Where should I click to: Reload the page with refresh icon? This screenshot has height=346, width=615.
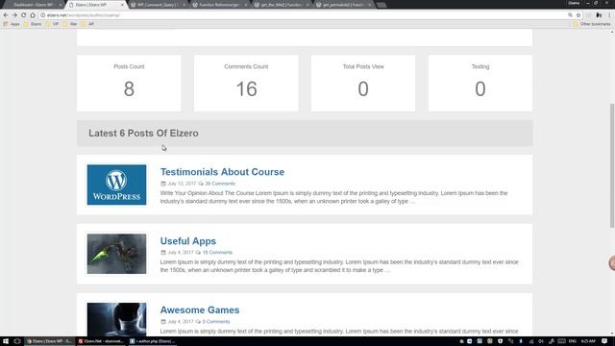point(23,15)
